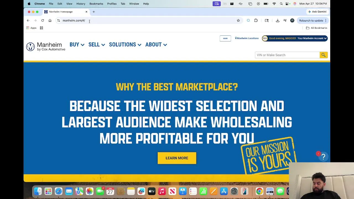Open the browser home page
Image resolution: width=354 pixels, height=199 pixels.
click(50, 20)
